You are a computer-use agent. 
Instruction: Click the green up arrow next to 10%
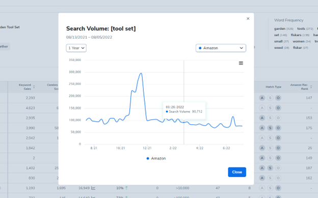[x=126, y=188]
